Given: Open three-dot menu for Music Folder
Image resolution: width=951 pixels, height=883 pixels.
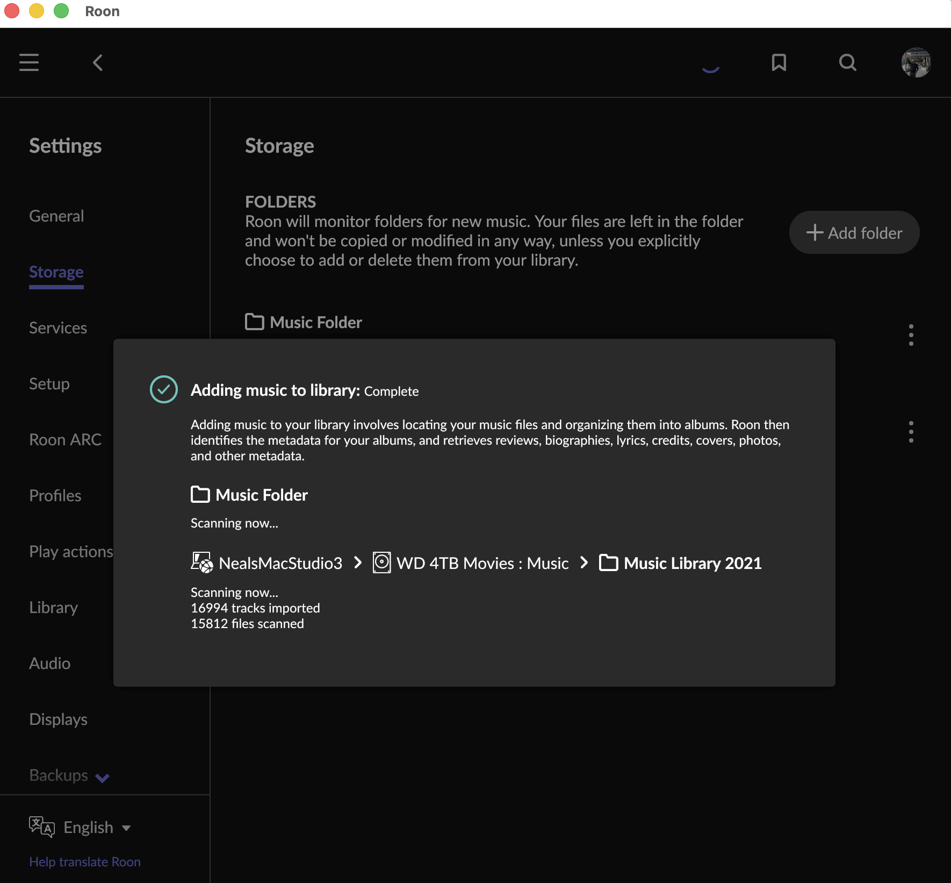Looking at the screenshot, I should [911, 335].
